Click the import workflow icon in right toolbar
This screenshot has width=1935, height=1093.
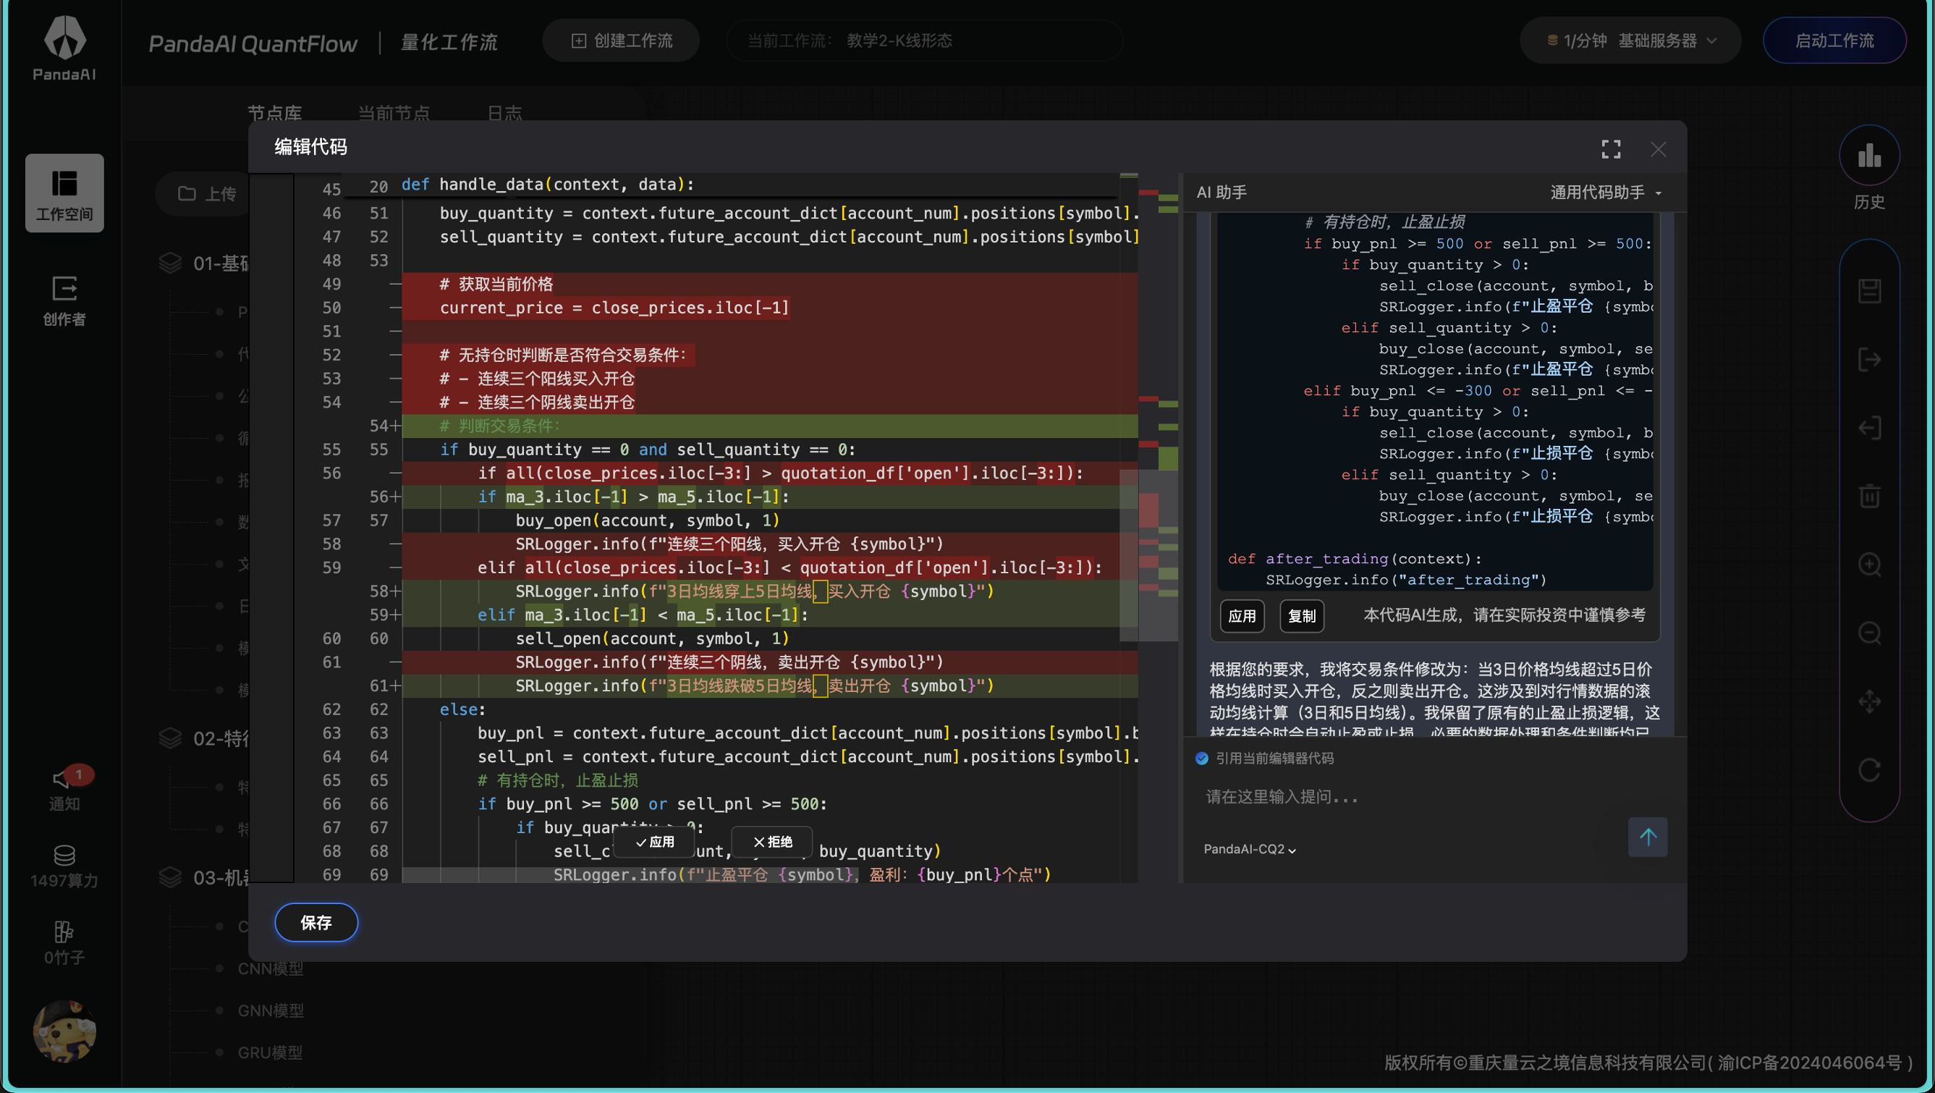click(x=1869, y=428)
